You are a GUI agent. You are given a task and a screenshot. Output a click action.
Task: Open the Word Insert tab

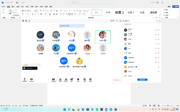[x=13, y=7]
